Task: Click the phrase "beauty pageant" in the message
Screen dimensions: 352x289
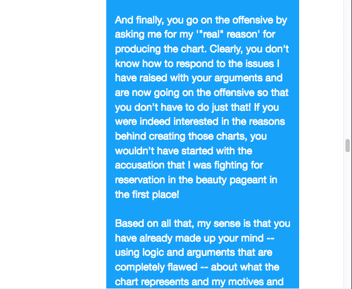Action: click(x=231, y=180)
